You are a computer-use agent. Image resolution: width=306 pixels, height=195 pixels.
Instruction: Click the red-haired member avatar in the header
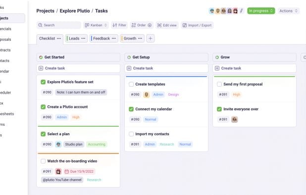point(235,11)
